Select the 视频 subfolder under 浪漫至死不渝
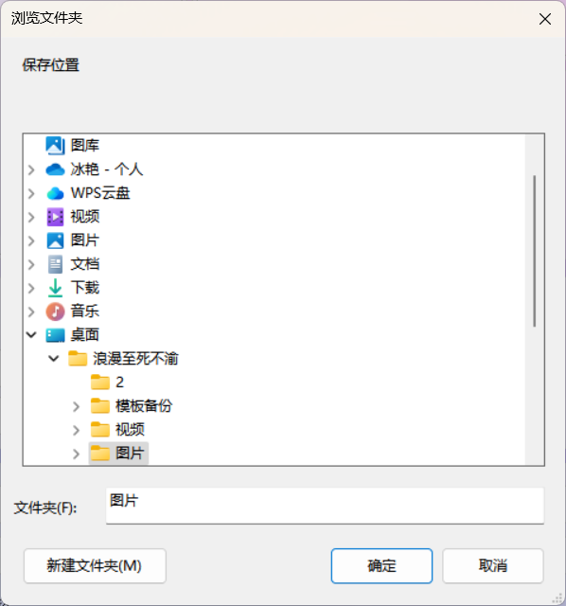Viewport: 566px width, 606px height. (x=117, y=430)
